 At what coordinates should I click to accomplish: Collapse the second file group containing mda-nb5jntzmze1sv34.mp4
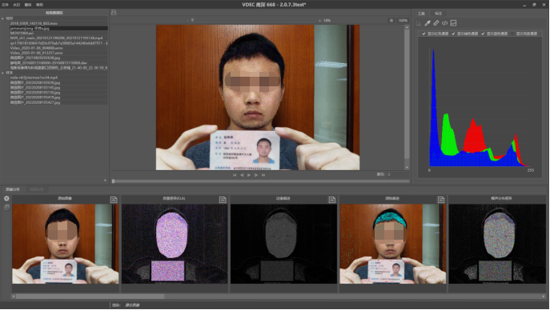(x=3, y=73)
